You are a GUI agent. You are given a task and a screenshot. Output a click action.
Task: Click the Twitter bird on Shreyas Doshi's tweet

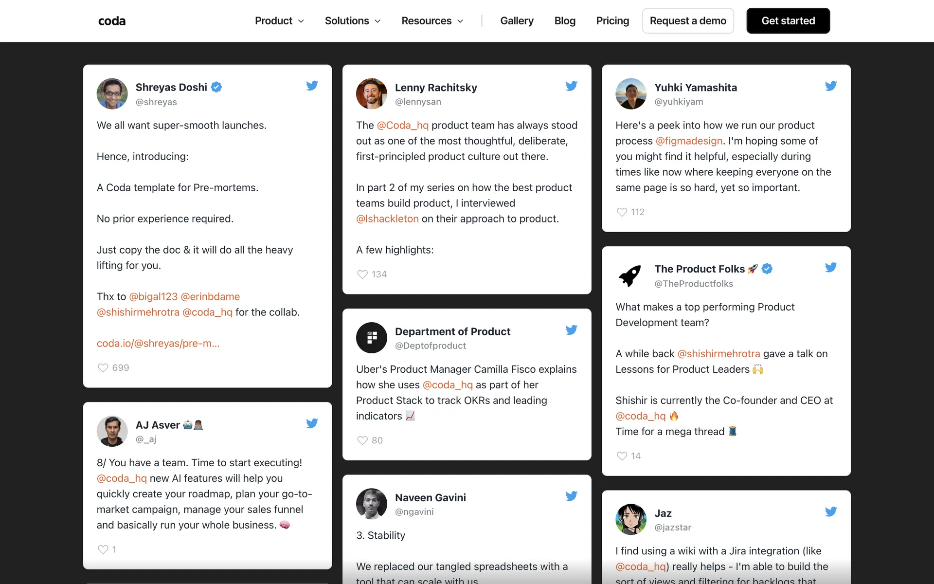[x=312, y=86]
